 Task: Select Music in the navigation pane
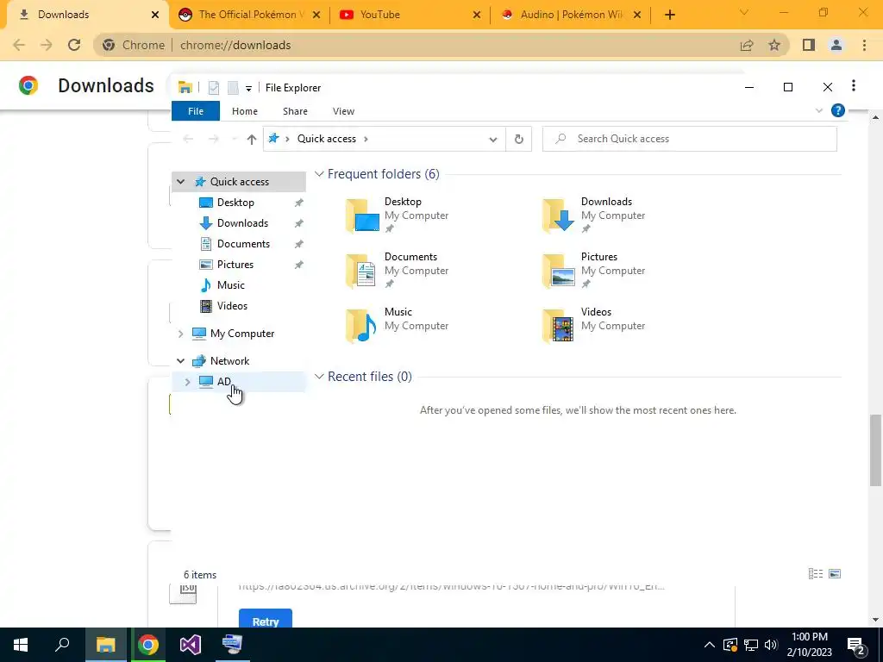coord(231,284)
